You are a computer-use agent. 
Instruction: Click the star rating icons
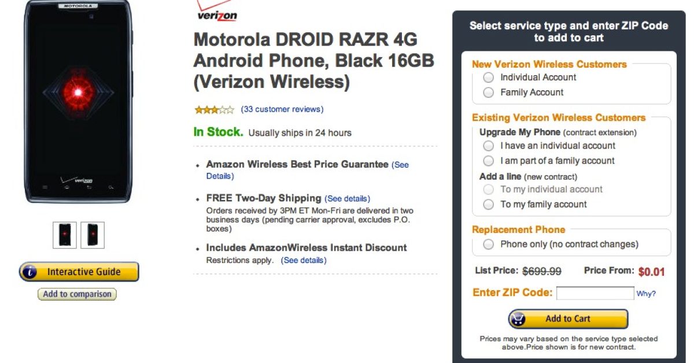click(214, 109)
